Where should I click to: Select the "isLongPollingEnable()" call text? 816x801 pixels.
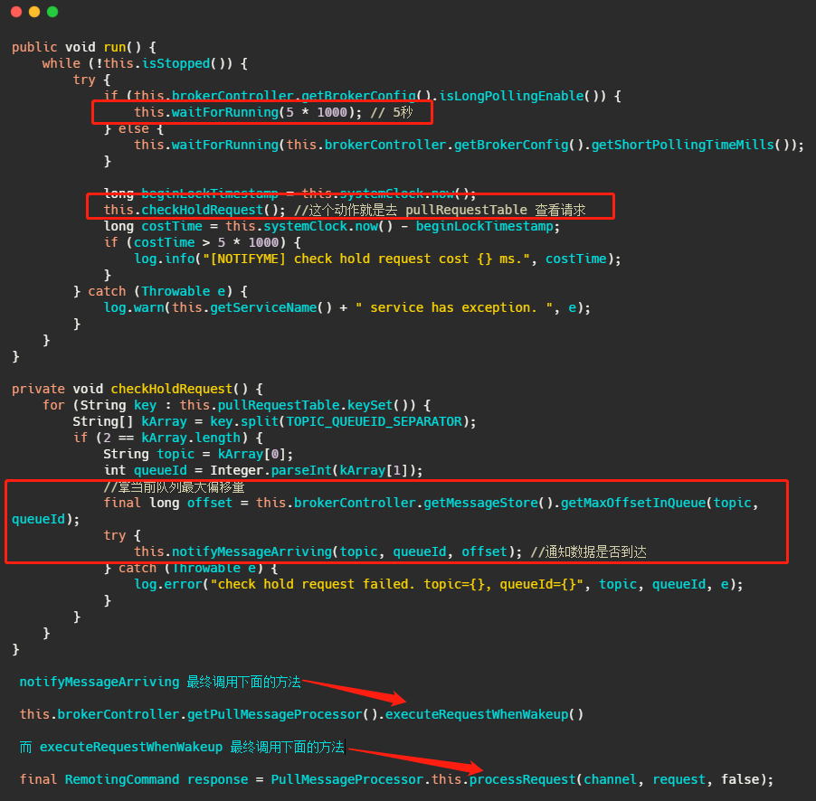[x=523, y=96]
